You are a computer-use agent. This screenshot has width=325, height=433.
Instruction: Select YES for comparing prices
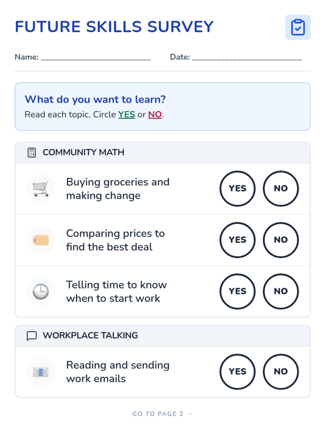(237, 240)
